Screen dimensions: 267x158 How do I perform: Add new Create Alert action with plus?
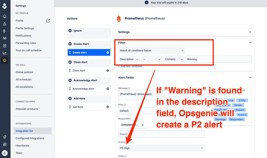[70, 44]
